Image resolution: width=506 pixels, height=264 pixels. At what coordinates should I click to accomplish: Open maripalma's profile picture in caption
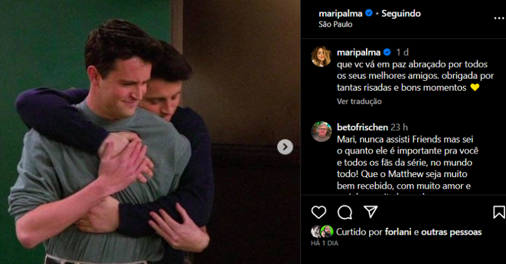coord(321,56)
